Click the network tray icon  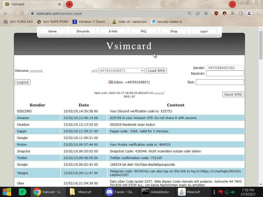tap(227, 192)
